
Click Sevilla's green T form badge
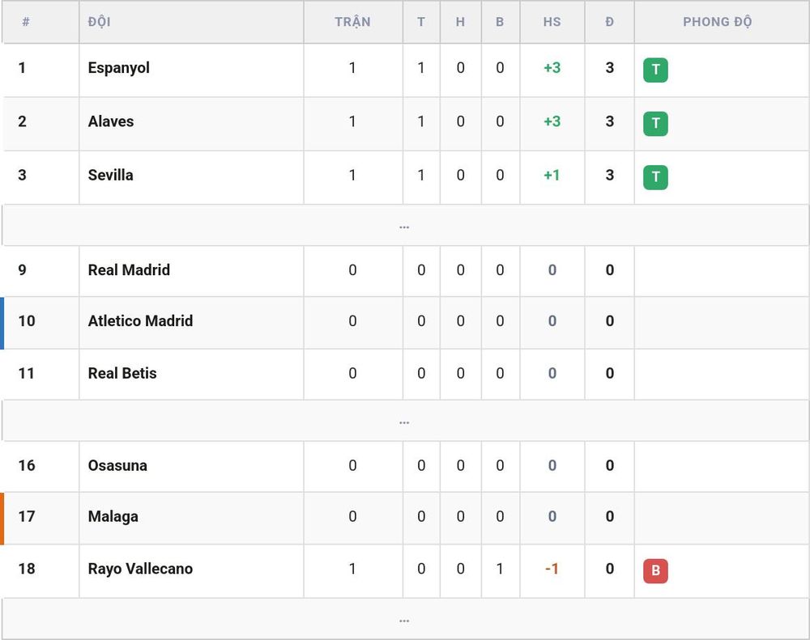655,177
